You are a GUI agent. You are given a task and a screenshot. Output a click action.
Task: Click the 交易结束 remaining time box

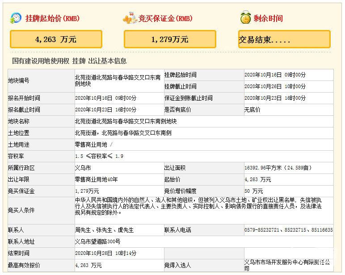click(x=284, y=39)
